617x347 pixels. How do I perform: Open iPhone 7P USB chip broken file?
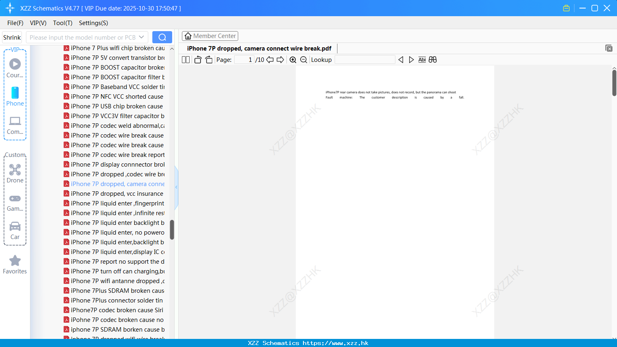(114, 106)
